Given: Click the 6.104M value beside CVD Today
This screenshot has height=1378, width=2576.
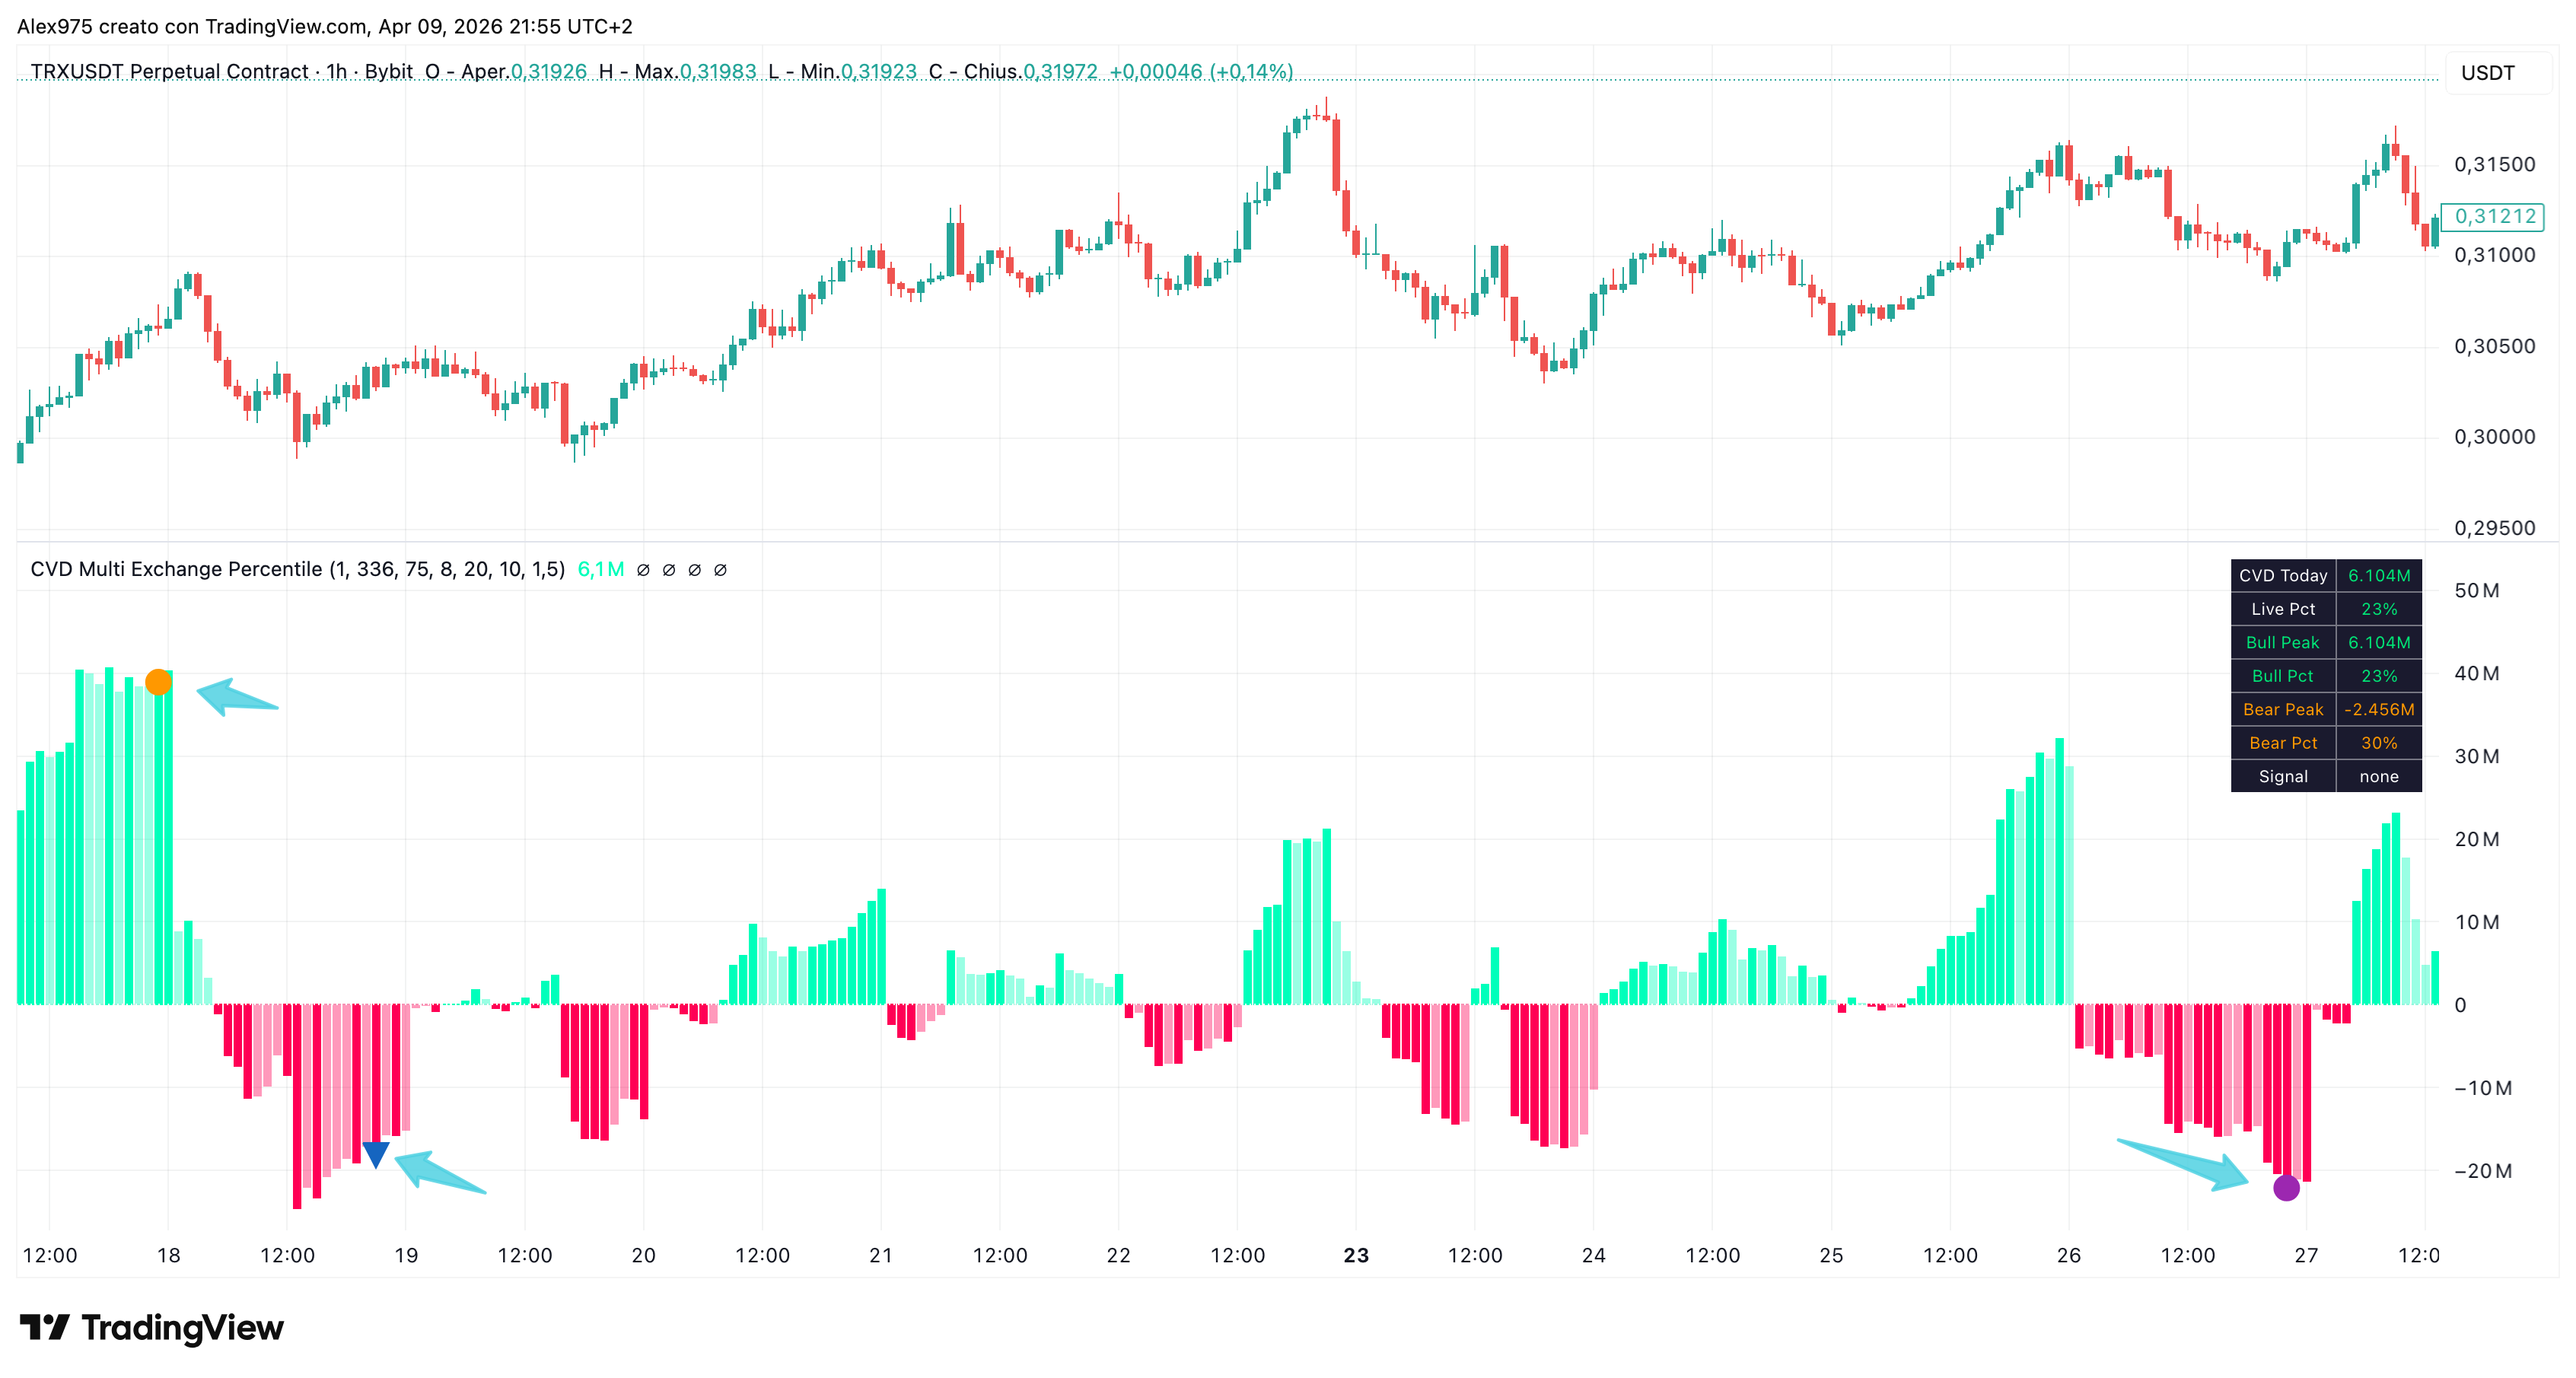Looking at the screenshot, I should point(2379,576).
